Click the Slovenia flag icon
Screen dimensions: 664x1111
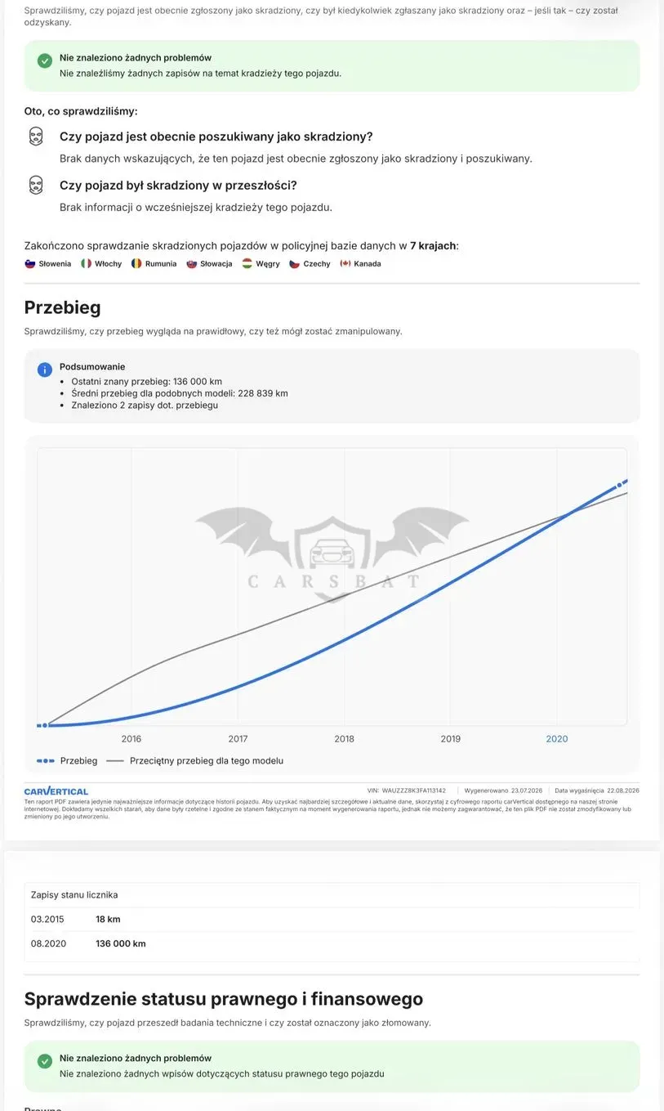tap(30, 264)
